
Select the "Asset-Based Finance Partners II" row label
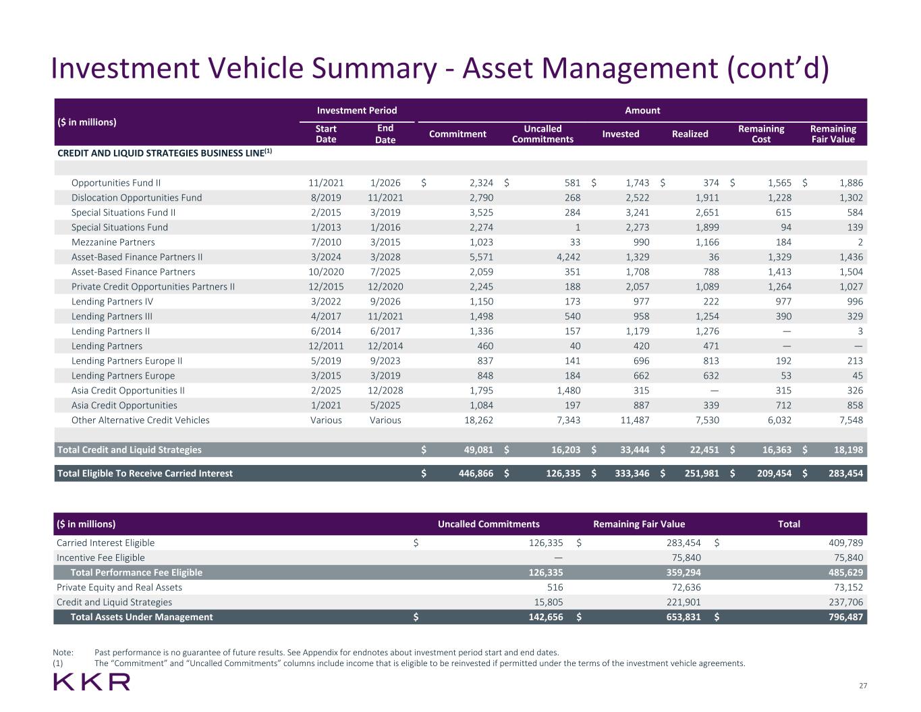click(137, 257)
